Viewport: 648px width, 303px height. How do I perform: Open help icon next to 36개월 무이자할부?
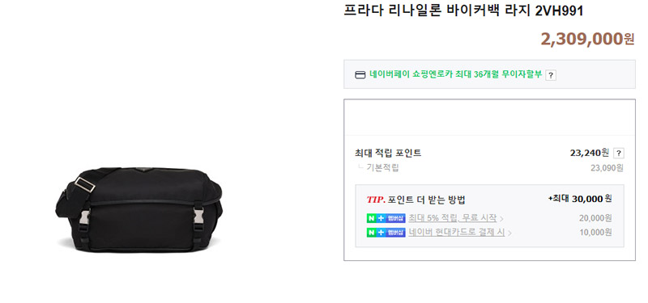(551, 75)
